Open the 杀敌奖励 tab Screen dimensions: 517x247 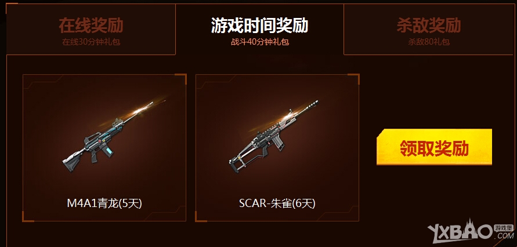429,30
